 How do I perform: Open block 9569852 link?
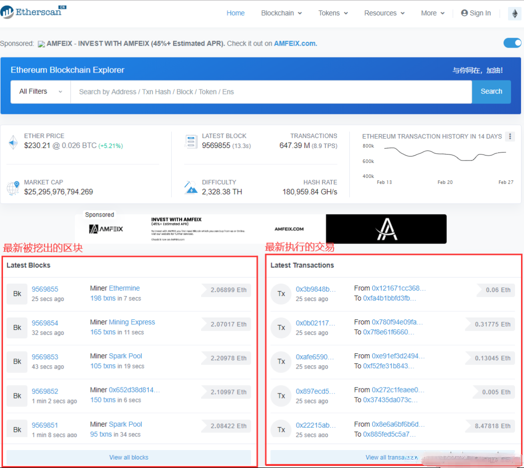(45, 391)
